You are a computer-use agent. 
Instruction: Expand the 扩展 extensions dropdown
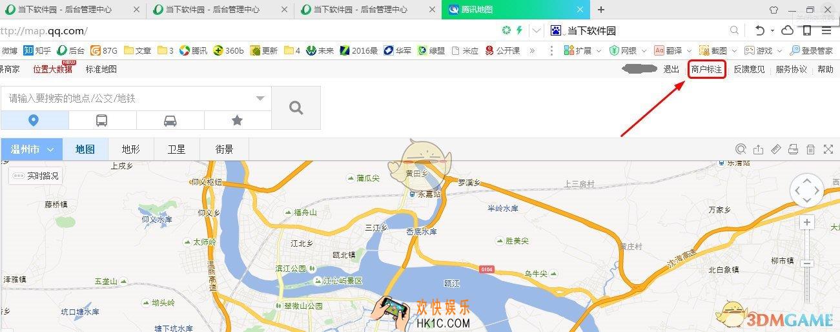[599, 50]
